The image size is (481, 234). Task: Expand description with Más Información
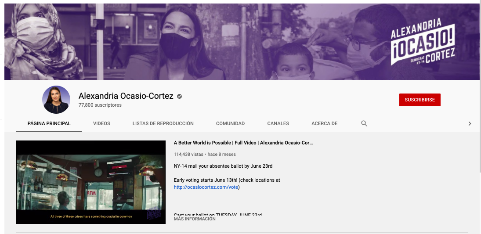(195, 219)
